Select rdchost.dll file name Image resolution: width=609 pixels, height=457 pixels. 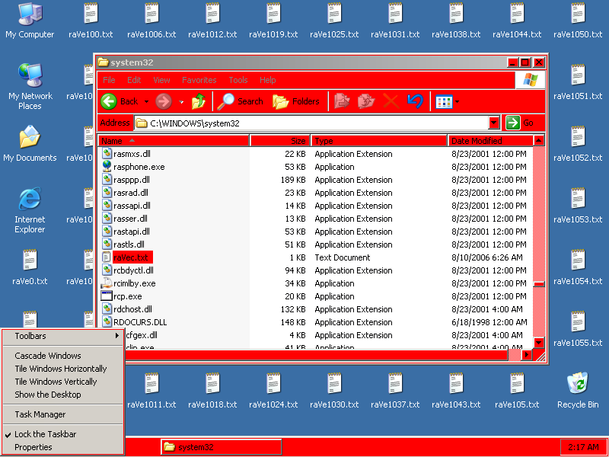click(132, 309)
